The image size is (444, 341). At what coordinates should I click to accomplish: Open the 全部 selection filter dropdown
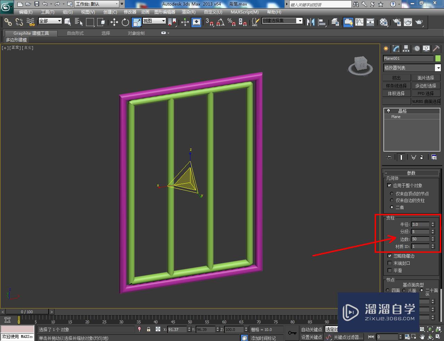point(50,21)
